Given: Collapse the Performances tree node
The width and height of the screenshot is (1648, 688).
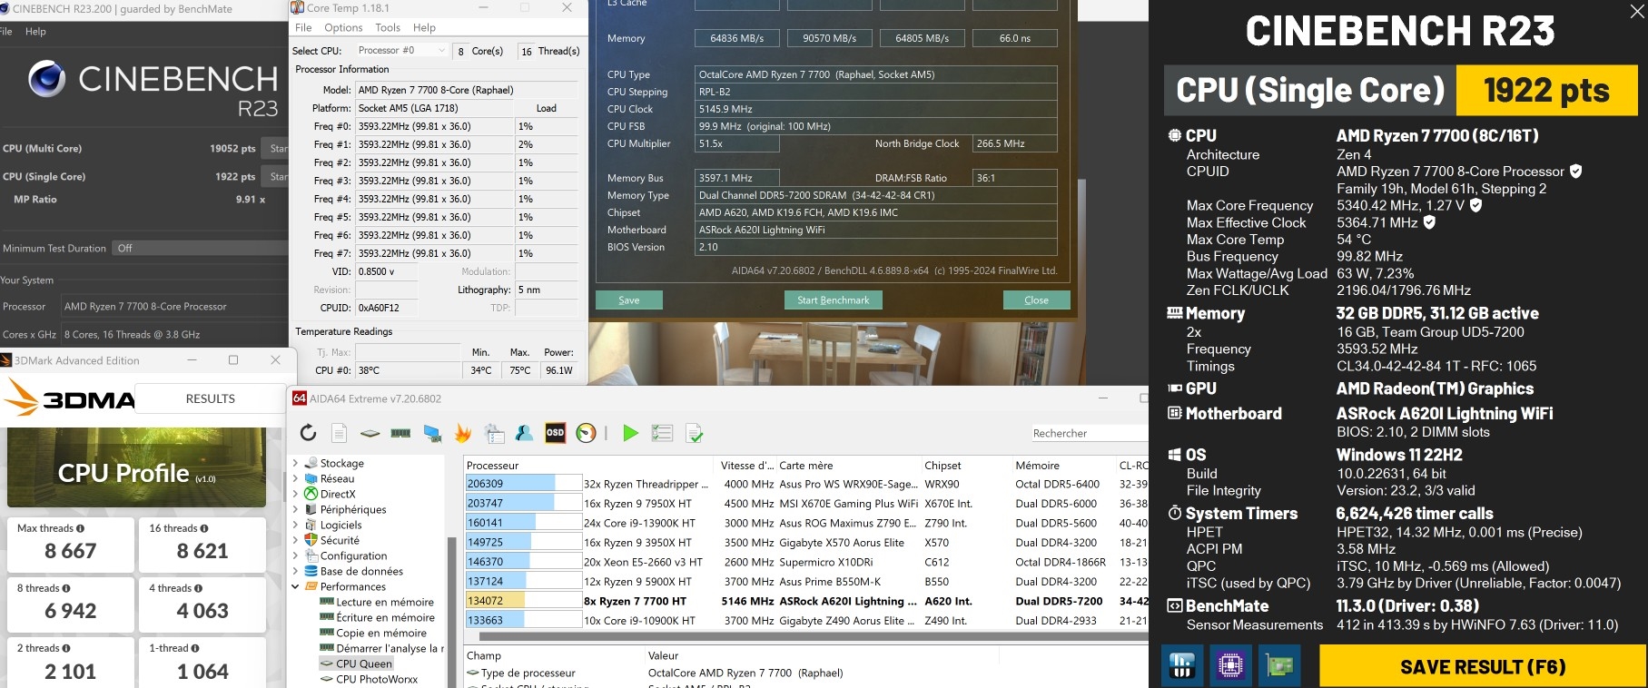Looking at the screenshot, I should click(295, 586).
